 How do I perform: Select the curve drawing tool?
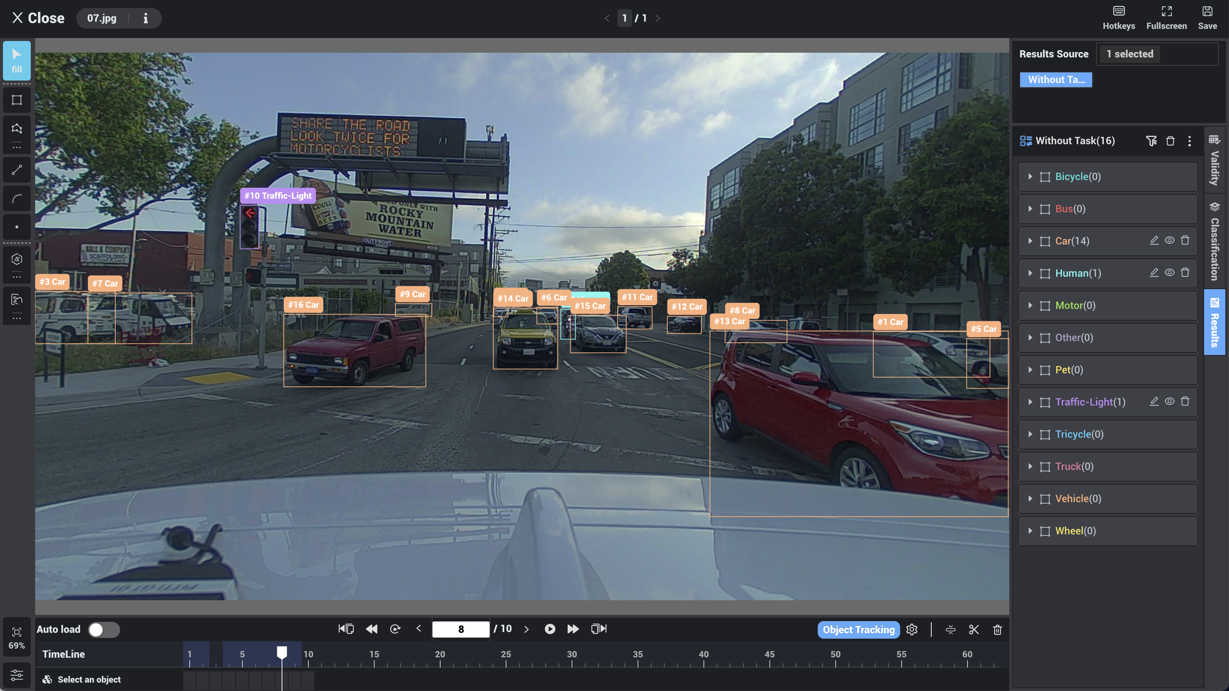[x=17, y=198]
